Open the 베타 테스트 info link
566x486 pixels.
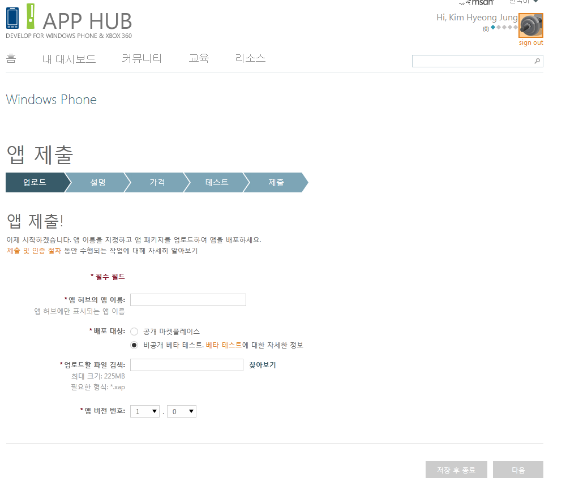point(224,345)
